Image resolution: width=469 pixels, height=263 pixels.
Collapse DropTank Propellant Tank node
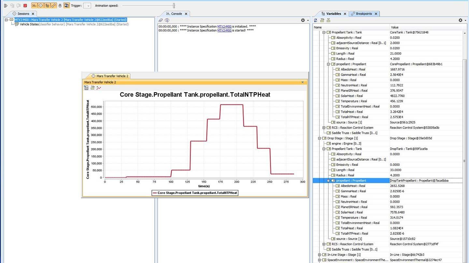pyautogui.click(x=324, y=149)
